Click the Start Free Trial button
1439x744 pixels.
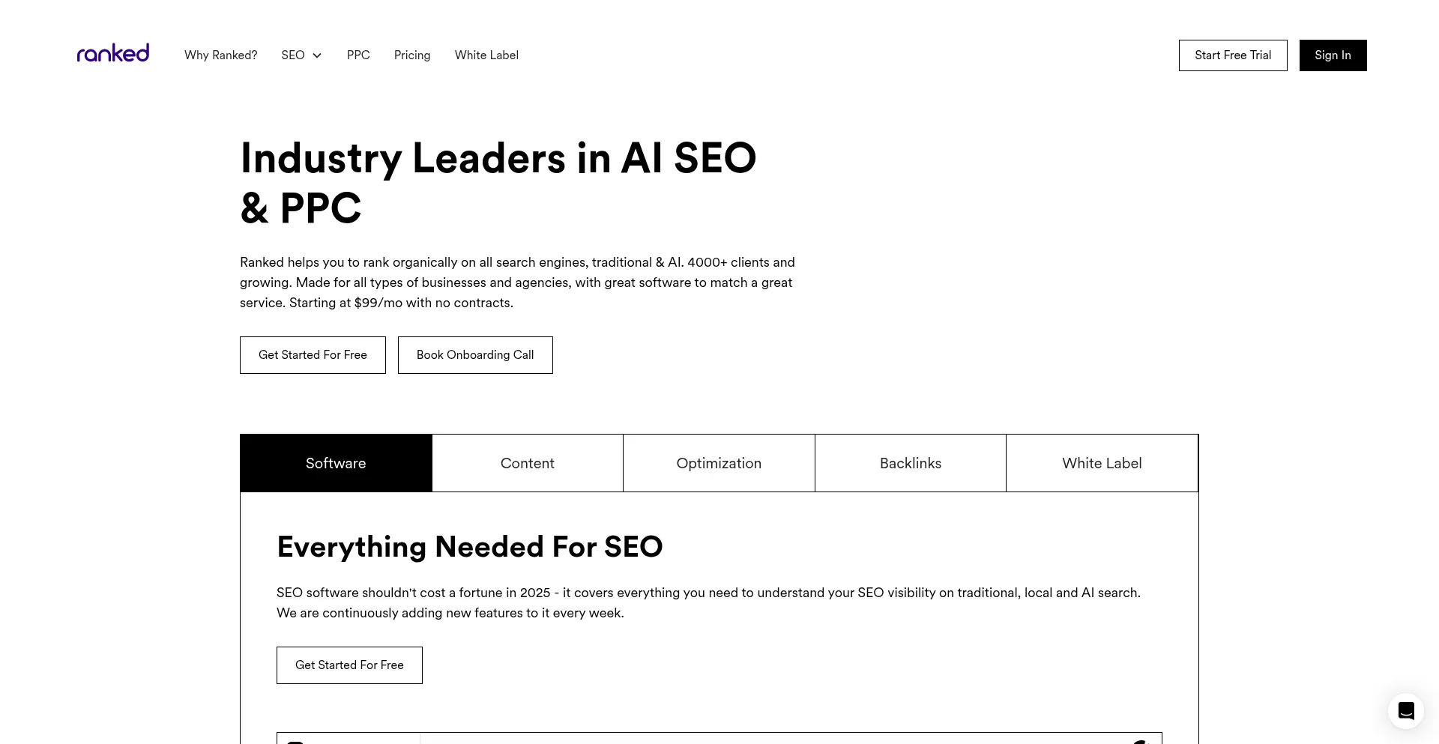1233,55
